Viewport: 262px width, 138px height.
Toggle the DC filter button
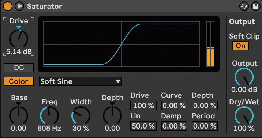19,68
